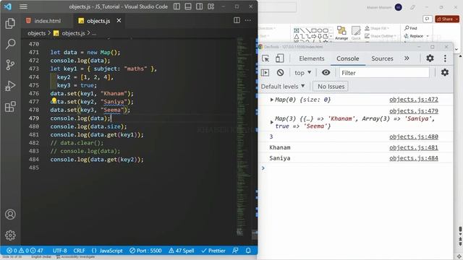463x260 pixels.
Task: Close the objects.js editor tab
Action: click(x=119, y=20)
